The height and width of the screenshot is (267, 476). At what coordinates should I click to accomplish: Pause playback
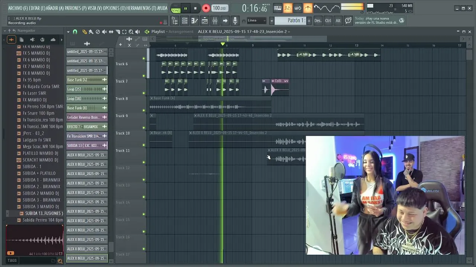point(185,8)
